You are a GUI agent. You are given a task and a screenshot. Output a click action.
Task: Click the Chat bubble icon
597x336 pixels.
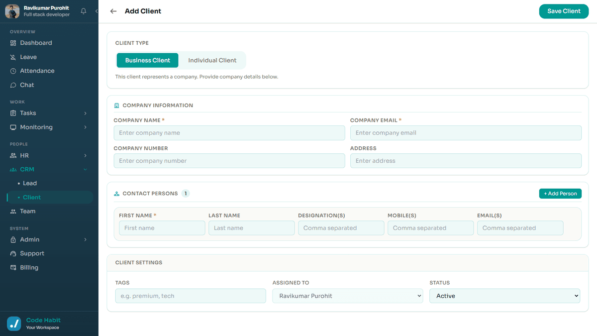13,85
